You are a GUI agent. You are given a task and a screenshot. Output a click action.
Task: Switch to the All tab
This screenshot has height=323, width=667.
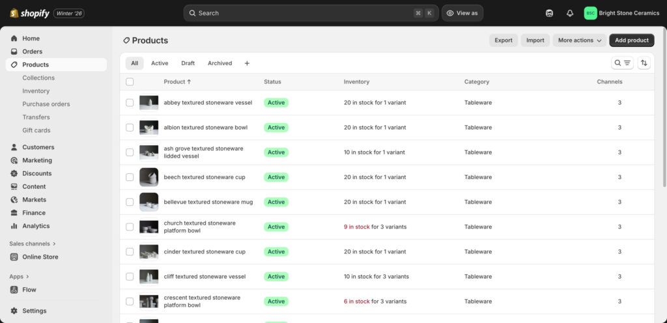(134, 63)
